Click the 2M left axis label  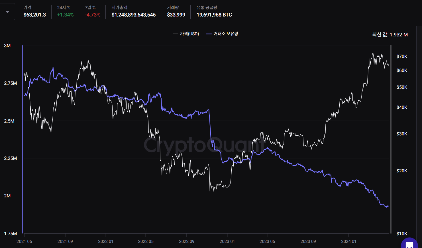coord(7,196)
